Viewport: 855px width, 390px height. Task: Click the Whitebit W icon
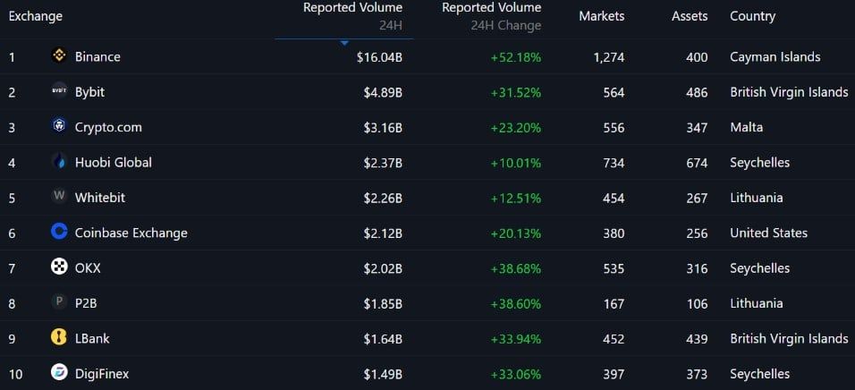(59, 197)
